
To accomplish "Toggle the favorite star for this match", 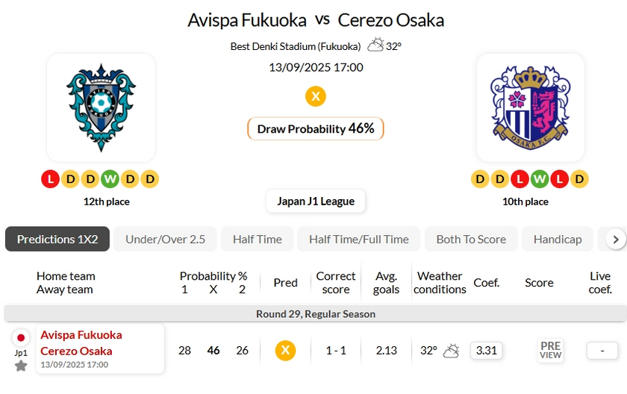I will [21, 366].
